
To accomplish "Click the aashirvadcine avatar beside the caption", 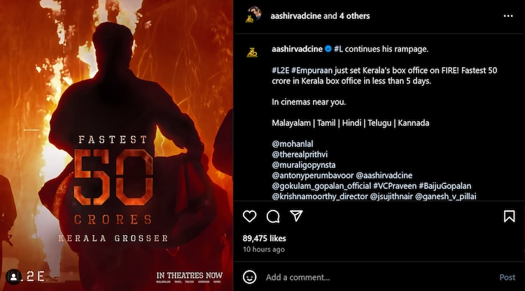I will (252, 52).
